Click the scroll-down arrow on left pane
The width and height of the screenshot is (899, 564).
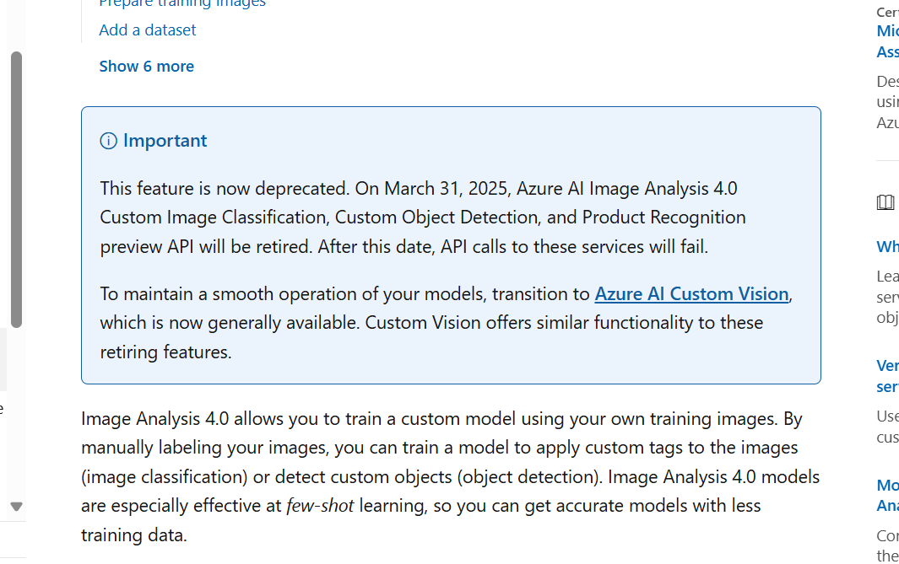coord(17,506)
